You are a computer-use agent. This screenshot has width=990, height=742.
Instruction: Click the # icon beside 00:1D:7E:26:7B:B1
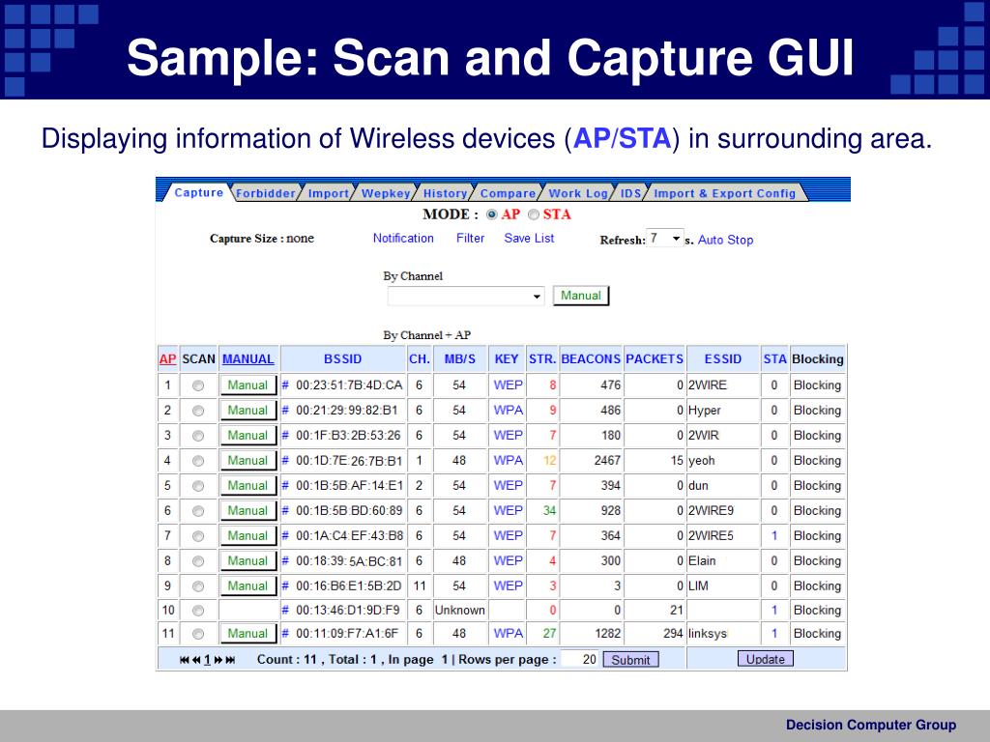coord(285,461)
